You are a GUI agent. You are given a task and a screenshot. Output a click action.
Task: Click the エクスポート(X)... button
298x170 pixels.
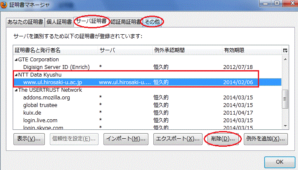pyautogui.click(x=178, y=139)
